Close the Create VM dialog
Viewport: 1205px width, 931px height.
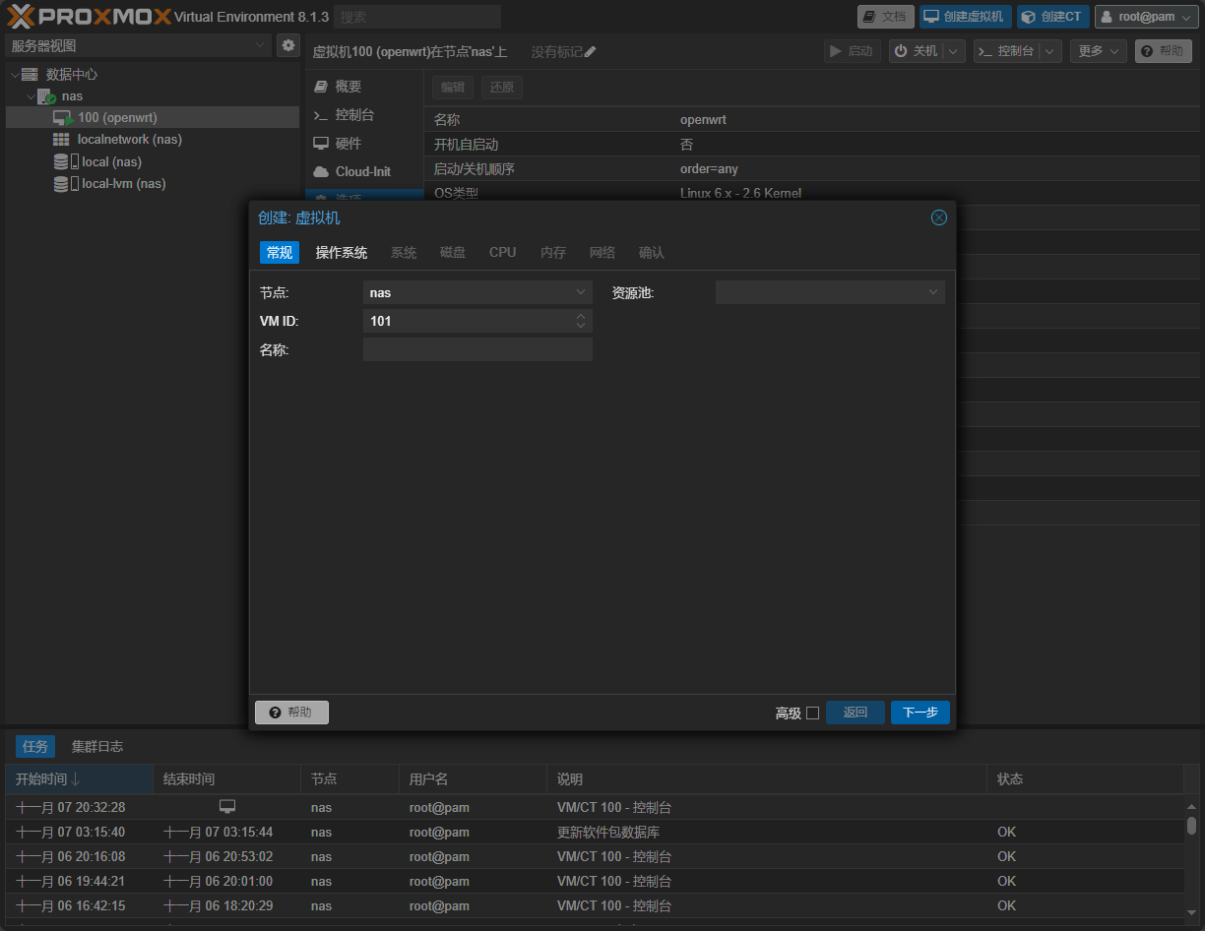tap(938, 217)
